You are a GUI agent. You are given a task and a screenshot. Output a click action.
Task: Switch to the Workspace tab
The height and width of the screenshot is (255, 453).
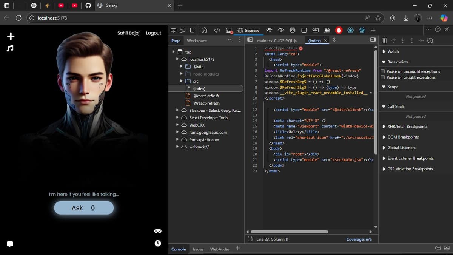coord(197,41)
